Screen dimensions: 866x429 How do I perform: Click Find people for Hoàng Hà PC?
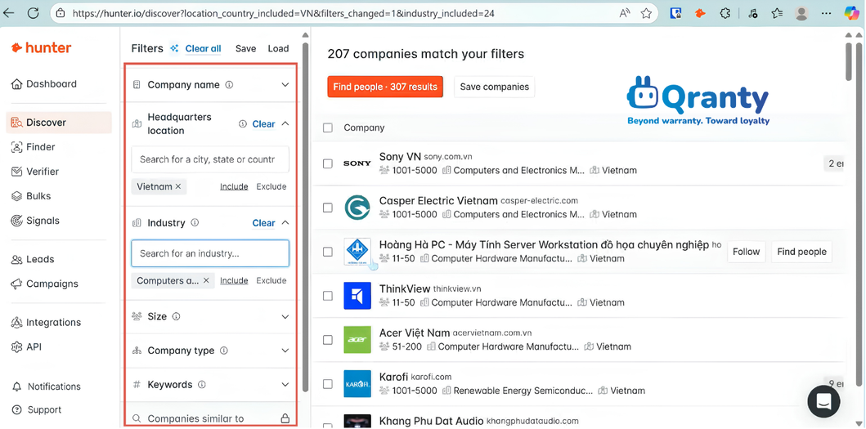[801, 252]
